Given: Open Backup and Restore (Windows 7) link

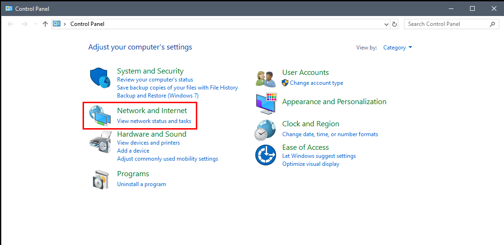Looking at the screenshot, I should [158, 96].
